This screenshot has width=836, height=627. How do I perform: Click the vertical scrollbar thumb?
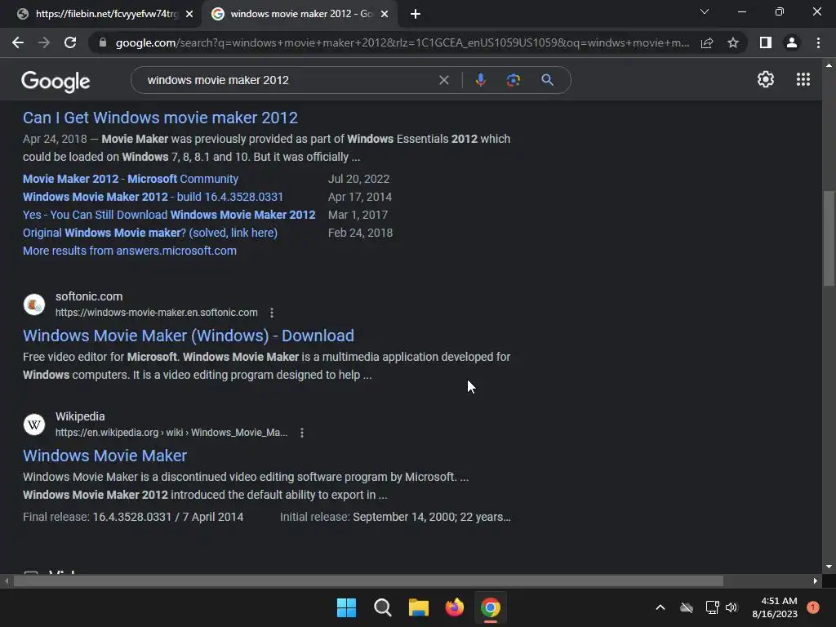tap(829, 239)
